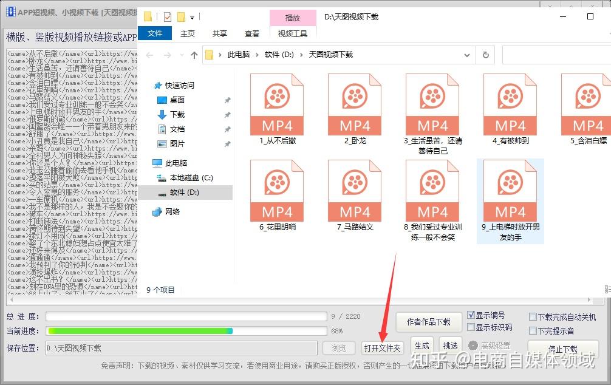This screenshot has height=385, width=611.
Task: Click the 高级设置 gear icon
Action: [473, 346]
